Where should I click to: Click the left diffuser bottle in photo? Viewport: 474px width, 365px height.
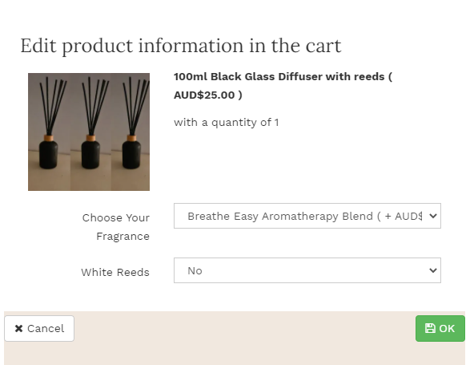click(x=48, y=152)
